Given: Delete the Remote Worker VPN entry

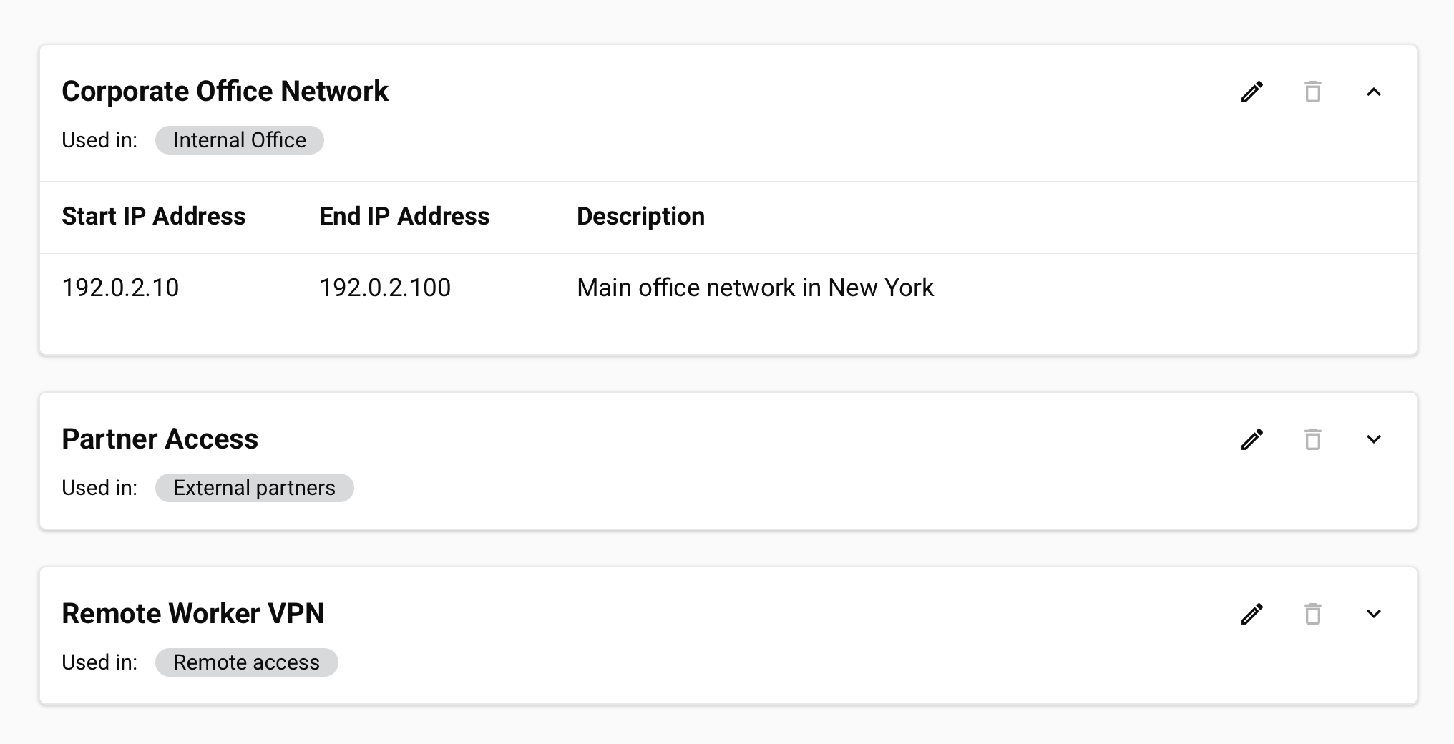Looking at the screenshot, I should coord(1313,614).
